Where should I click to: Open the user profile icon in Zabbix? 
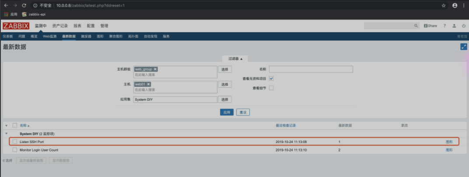454,26
